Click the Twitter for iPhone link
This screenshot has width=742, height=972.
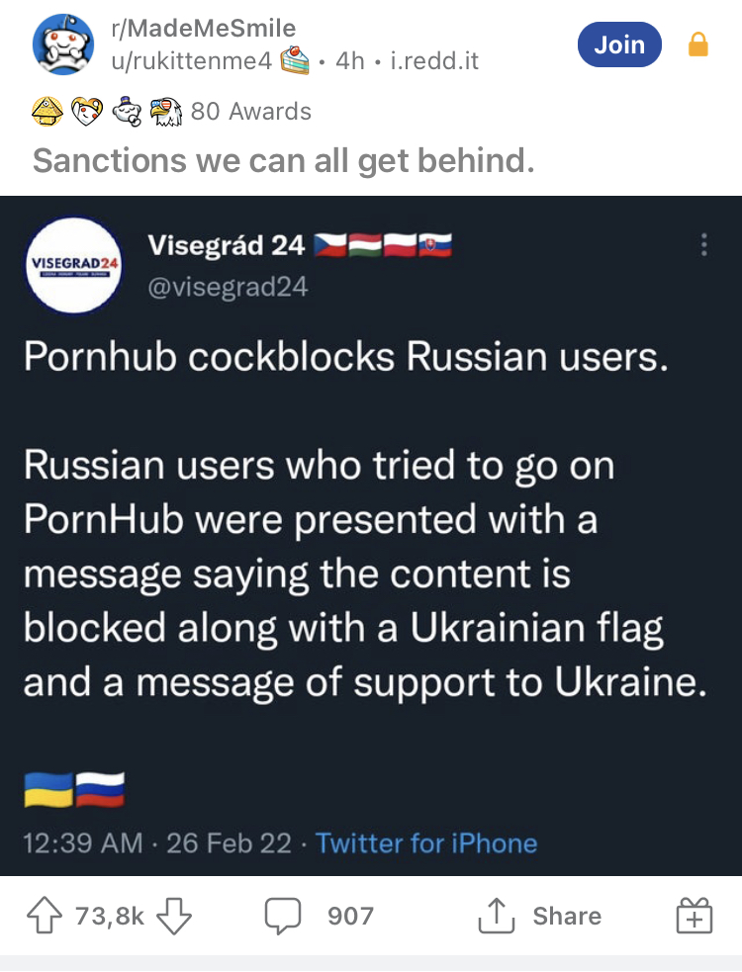click(426, 843)
